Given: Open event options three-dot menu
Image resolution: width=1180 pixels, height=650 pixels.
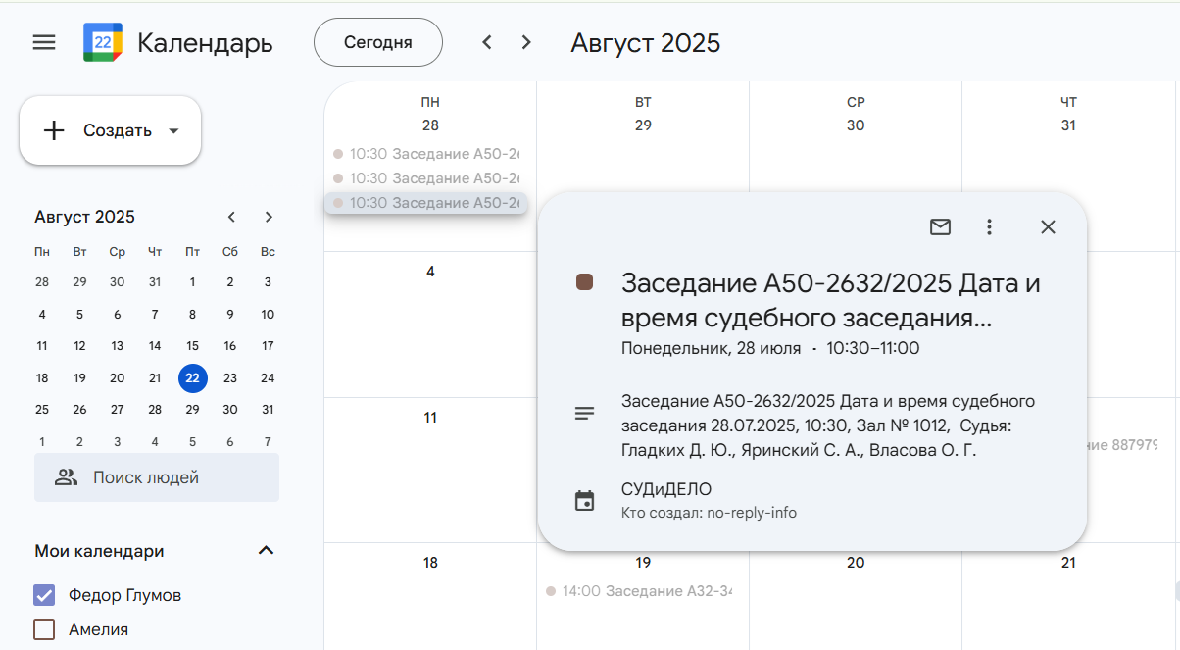Looking at the screenshot, I should click(x=989, y=227).
